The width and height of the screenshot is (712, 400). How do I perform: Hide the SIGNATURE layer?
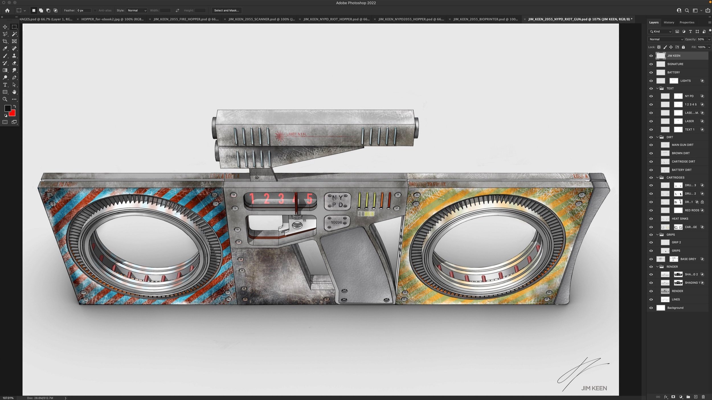click(x=651, y=64)
